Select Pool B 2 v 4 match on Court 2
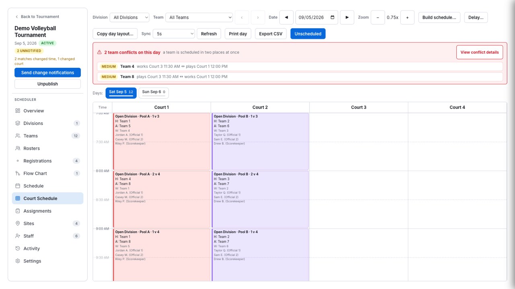The width and height of the screenshot is (515, 289). click(260, 199)
